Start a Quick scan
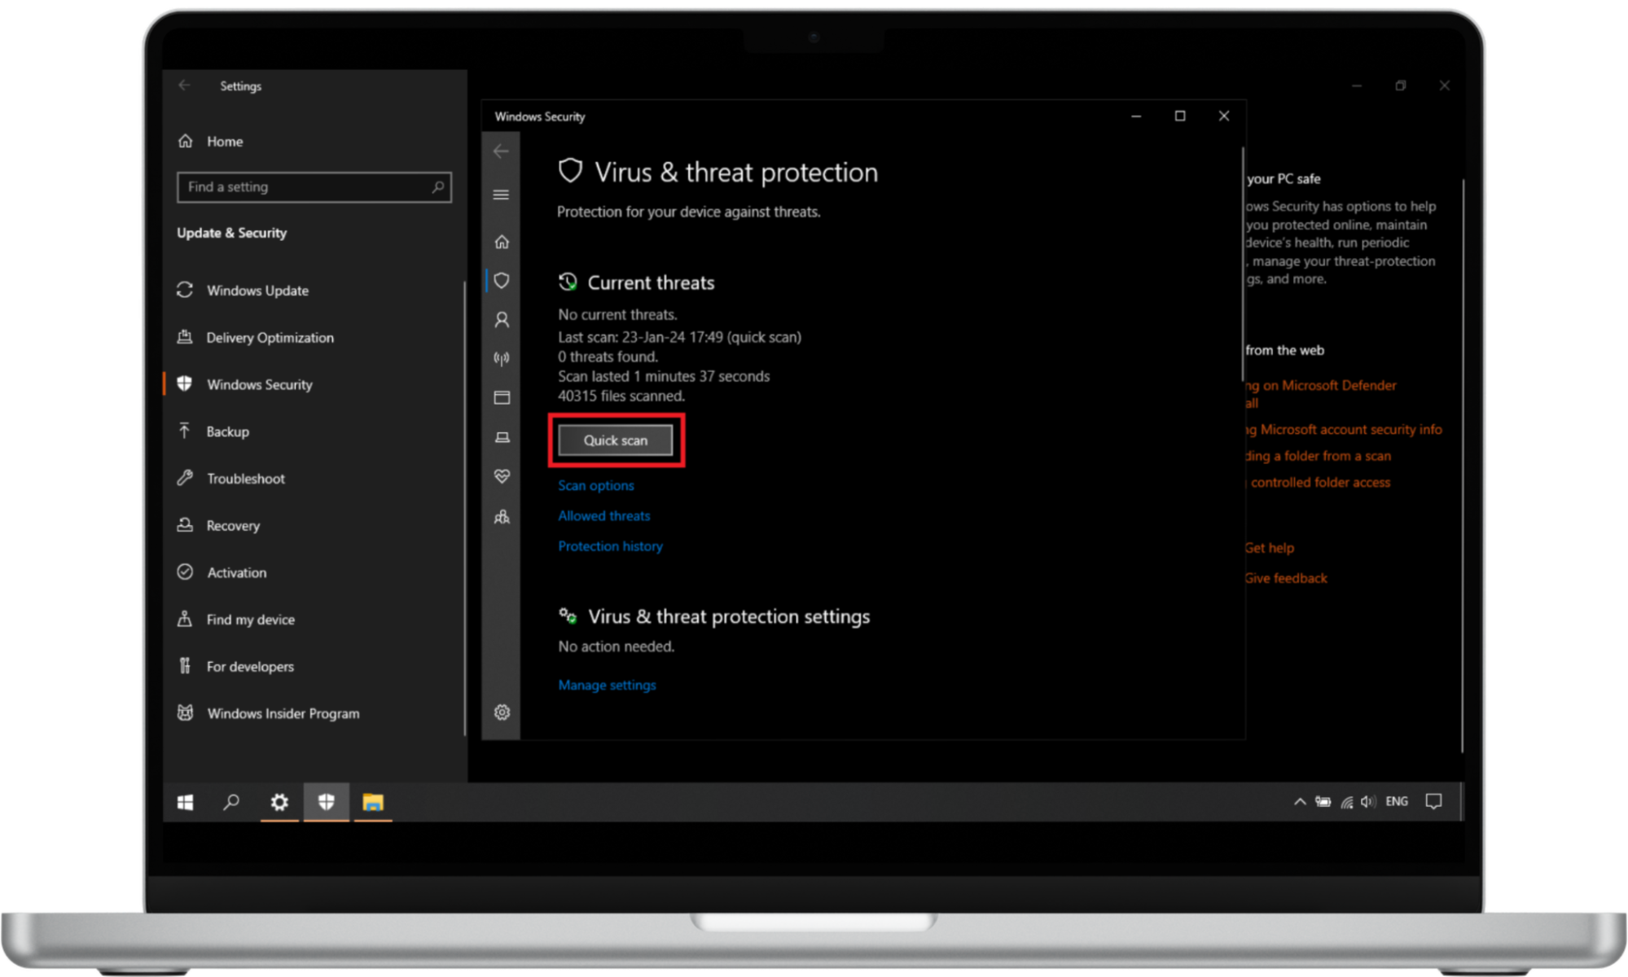1628x977 pixels. pyautogui.click(x=615, y=440)
